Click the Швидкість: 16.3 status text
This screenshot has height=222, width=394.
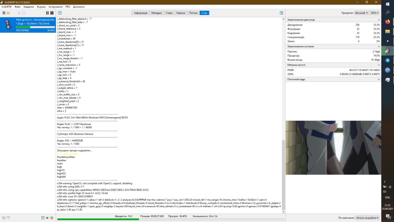(x=123, y=216)
